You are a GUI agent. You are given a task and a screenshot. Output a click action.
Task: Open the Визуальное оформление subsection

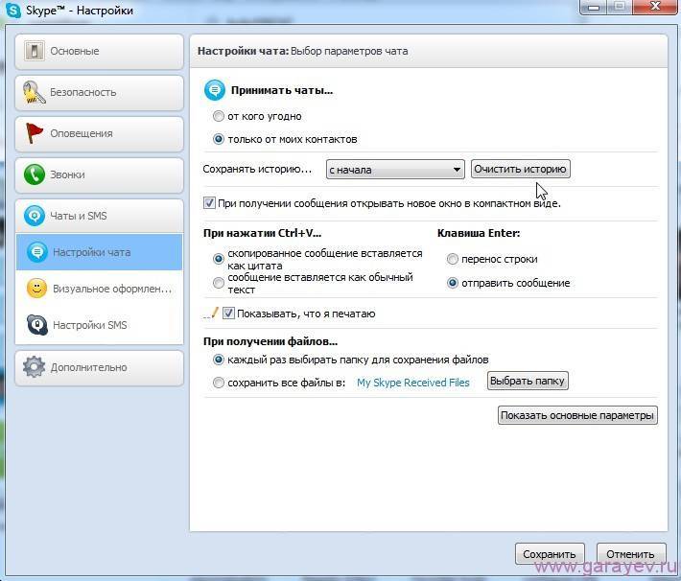[x=99, y=289]
